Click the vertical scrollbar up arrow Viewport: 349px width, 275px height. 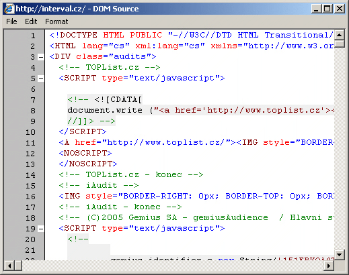point(339,35)
